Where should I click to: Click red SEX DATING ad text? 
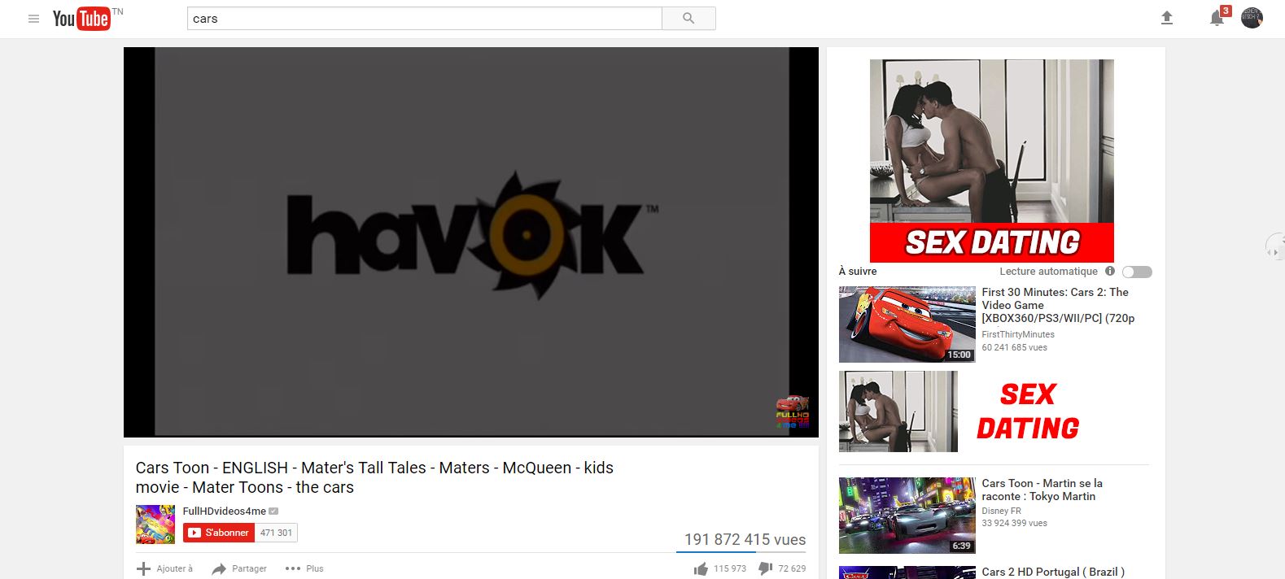coord(1028,411)
